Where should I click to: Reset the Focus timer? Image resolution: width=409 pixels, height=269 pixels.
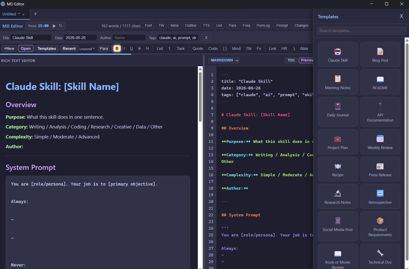(x=60, y=26)
